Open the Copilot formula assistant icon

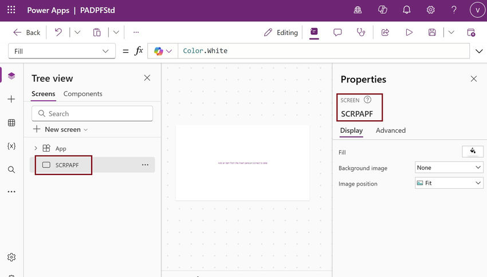tap(158, 51)
